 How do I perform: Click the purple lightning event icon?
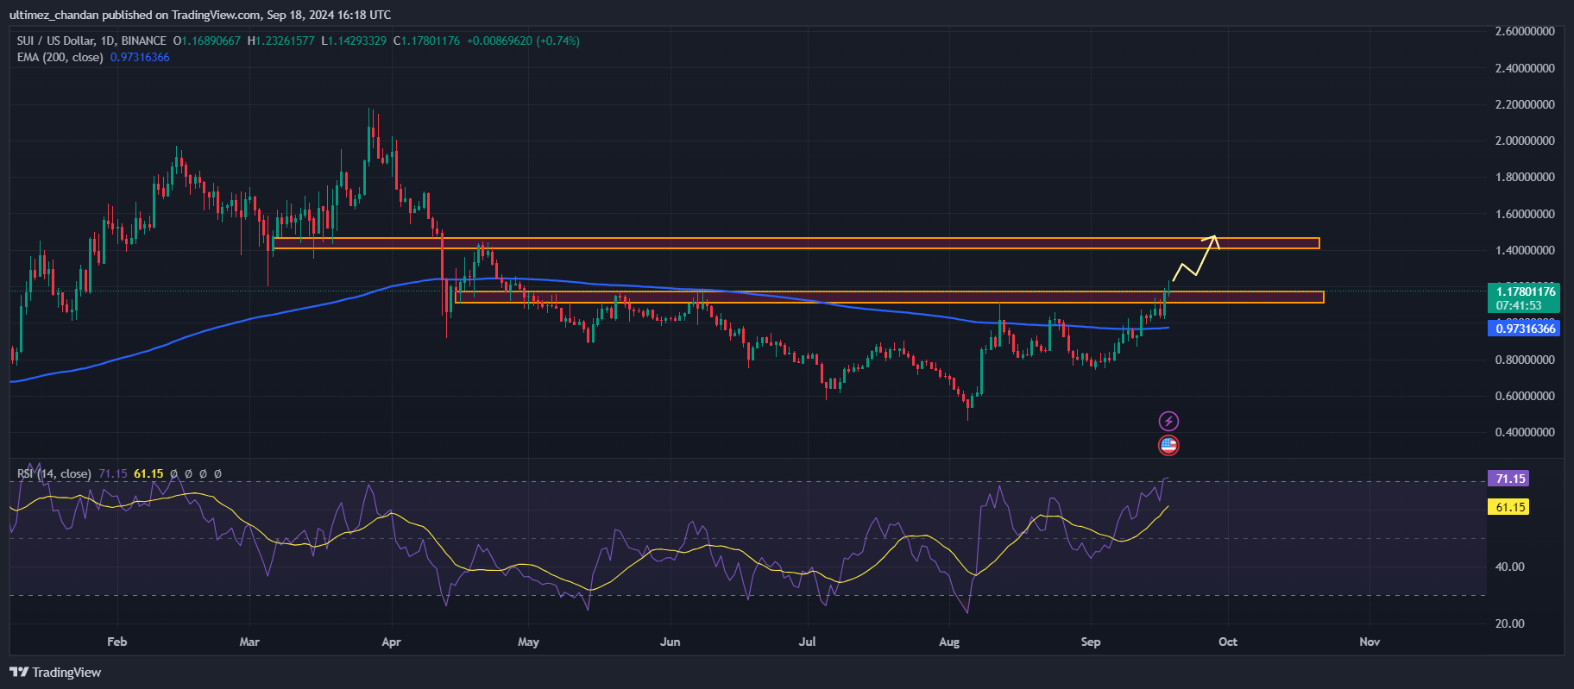(1168, 421)
